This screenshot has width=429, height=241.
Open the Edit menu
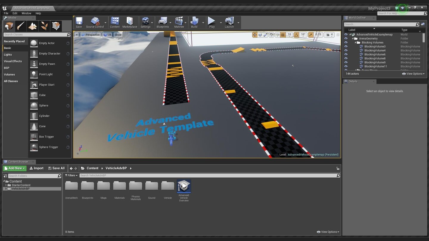coord(15,13)
